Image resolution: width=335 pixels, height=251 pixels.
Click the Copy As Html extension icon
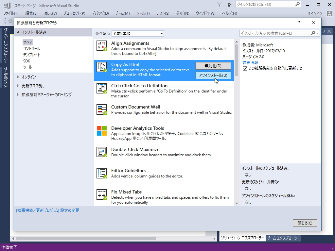102,67
